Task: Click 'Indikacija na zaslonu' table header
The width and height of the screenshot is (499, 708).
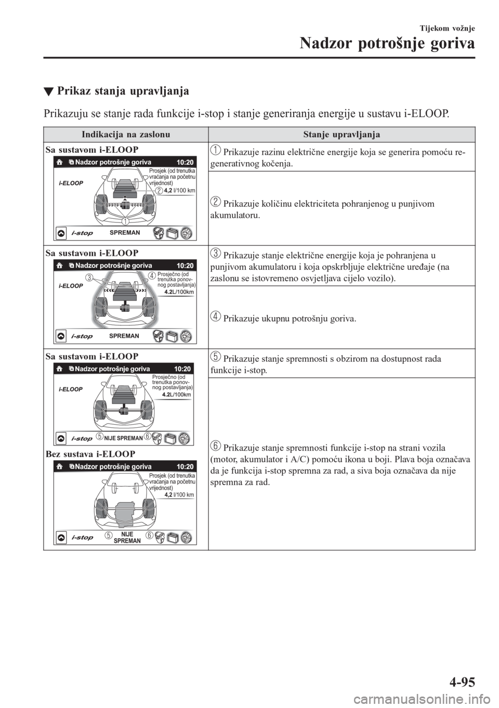Action: (x=126, y=135)
